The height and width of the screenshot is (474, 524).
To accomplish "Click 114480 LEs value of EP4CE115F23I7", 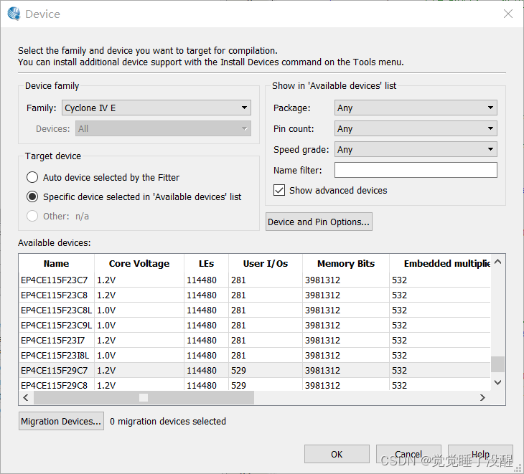I will [x=202, y=340].
